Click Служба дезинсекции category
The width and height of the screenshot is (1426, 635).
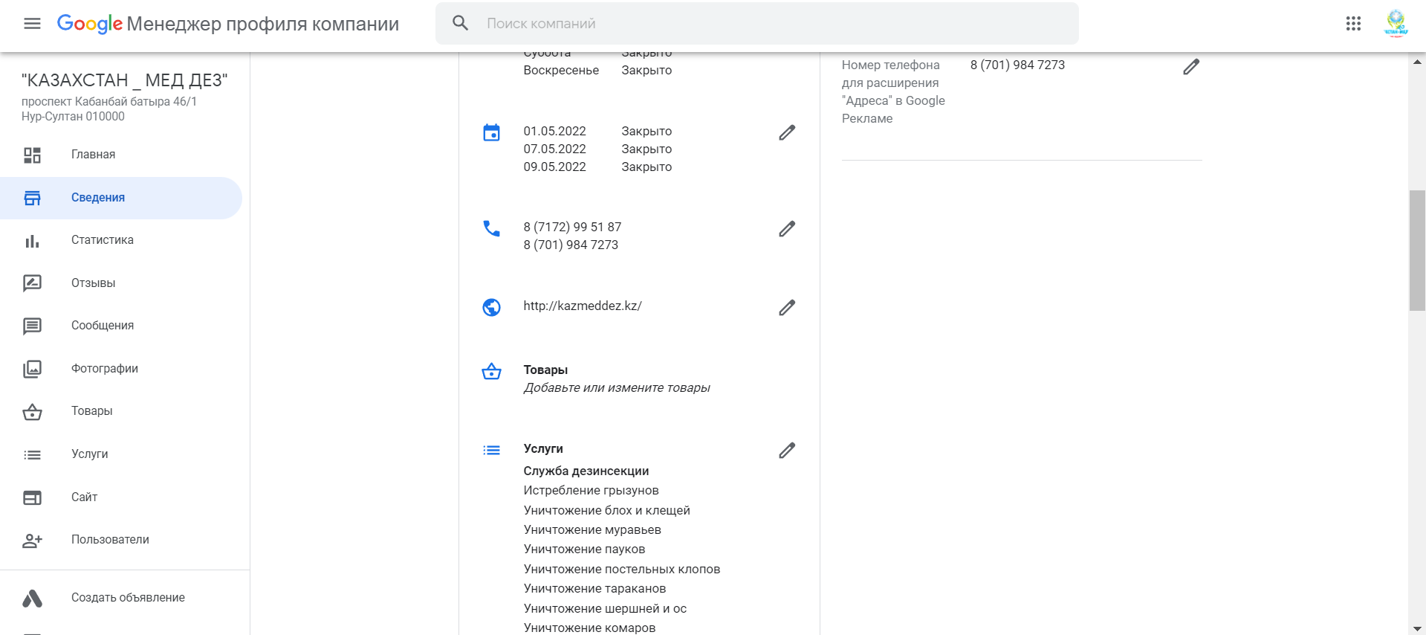pos(586,471)
